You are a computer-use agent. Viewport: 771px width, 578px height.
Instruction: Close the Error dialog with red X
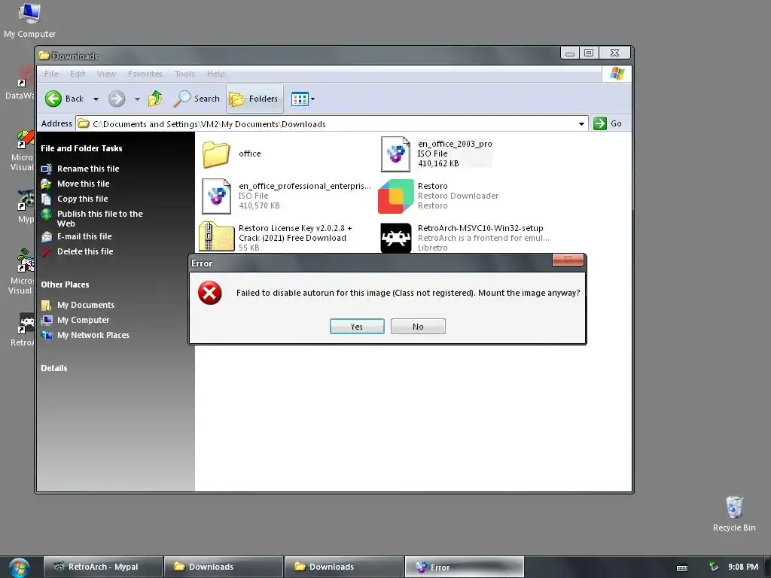tap(568, 260)
